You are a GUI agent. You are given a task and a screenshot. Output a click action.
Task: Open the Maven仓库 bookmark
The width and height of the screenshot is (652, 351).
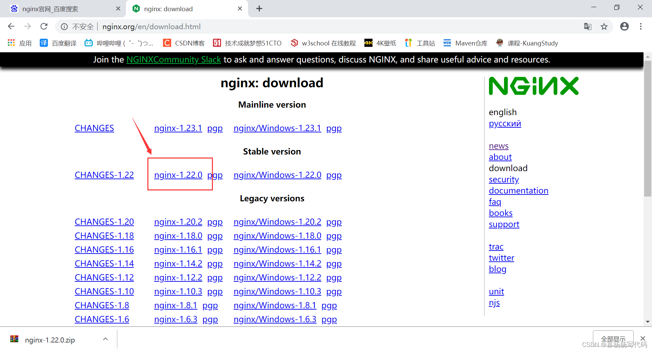coord(471,43)
